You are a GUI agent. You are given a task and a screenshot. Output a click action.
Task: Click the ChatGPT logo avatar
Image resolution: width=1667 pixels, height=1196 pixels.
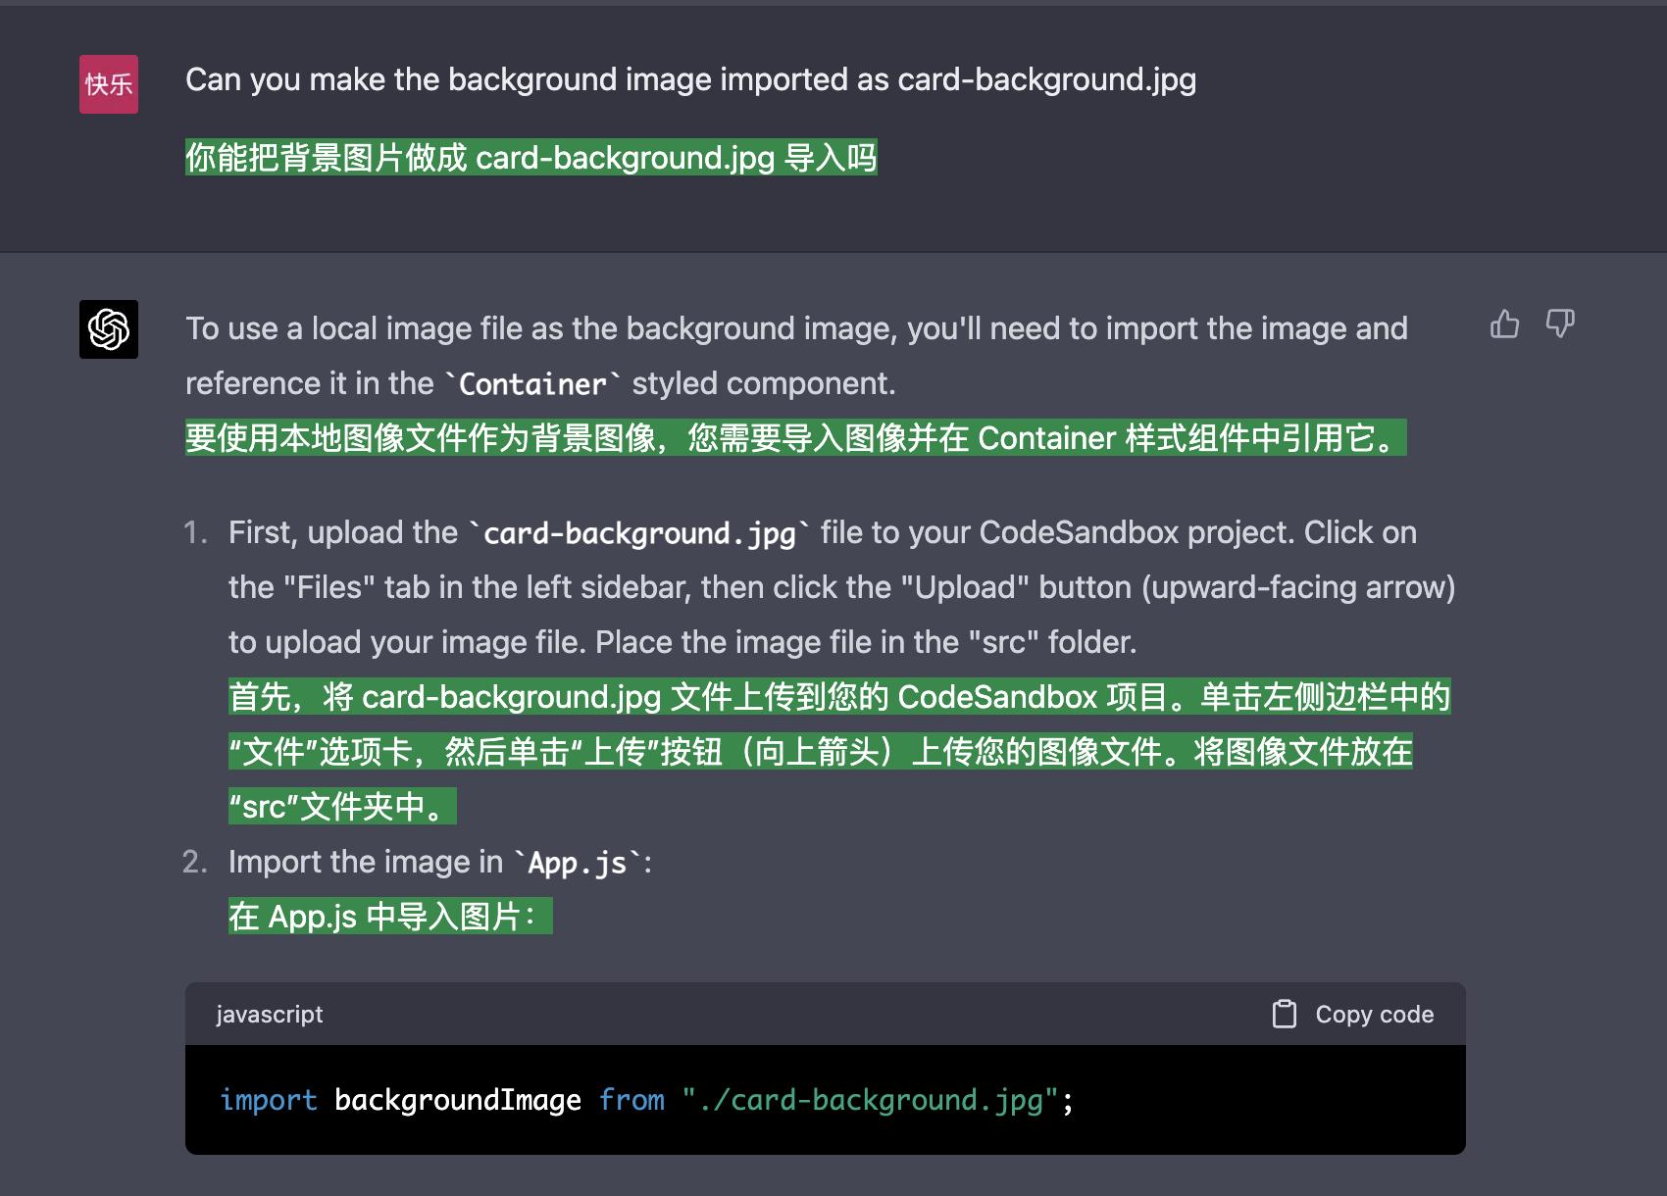click(x=109, y=330)
